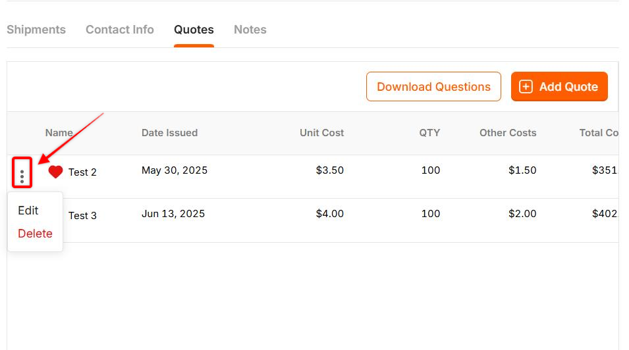The height and width of the screenshot is (350, 629).
Task: Select the Test 3 quote name
Action: tap(82, 216)
